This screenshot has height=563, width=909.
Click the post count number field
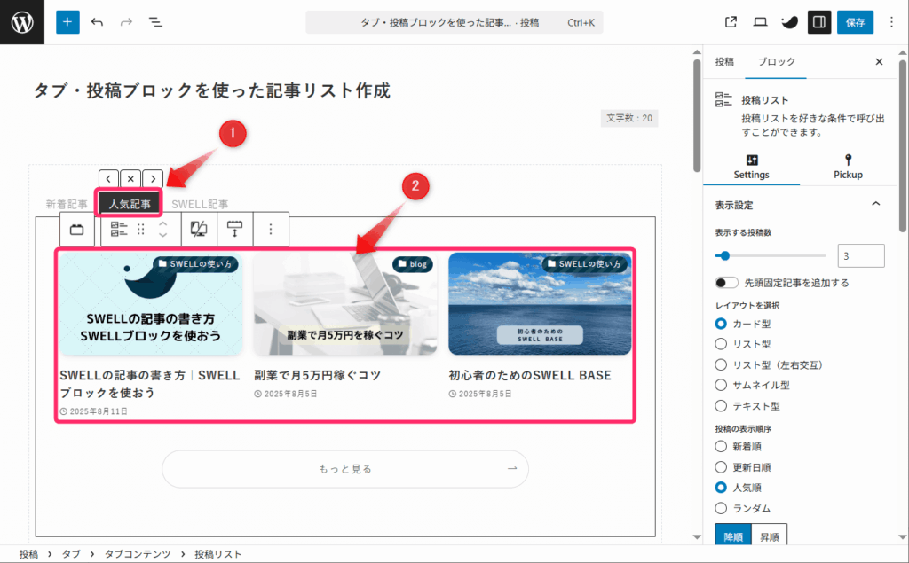[861, 255]
